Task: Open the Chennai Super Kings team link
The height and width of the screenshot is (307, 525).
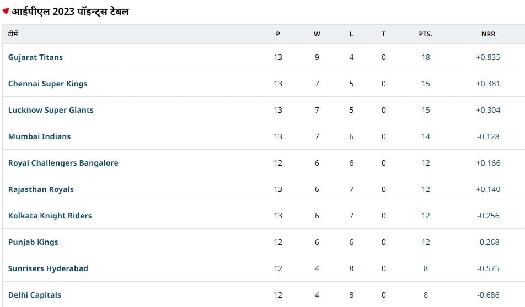Action: tap(47, 84)
